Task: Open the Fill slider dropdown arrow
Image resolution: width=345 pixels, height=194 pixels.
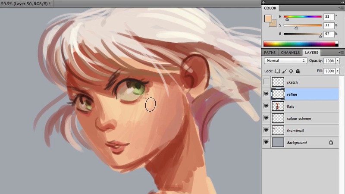Action: 338,71
